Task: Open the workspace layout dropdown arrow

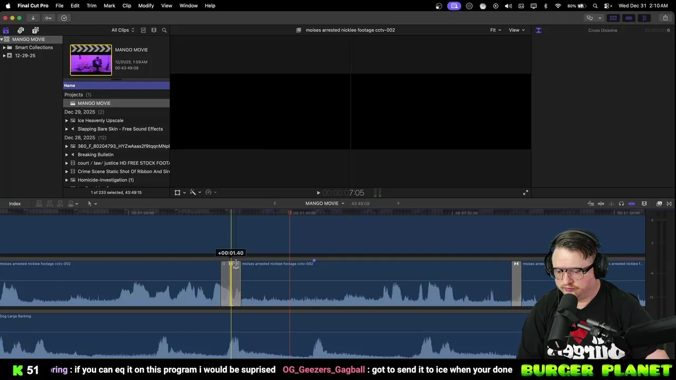Action: [x=599, y=18]
